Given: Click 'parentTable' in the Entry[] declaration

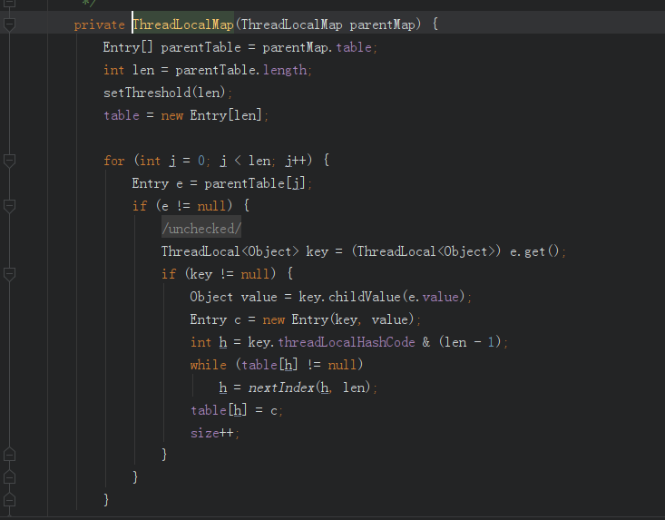Looking at the screenshot, I should click(200, 47).
